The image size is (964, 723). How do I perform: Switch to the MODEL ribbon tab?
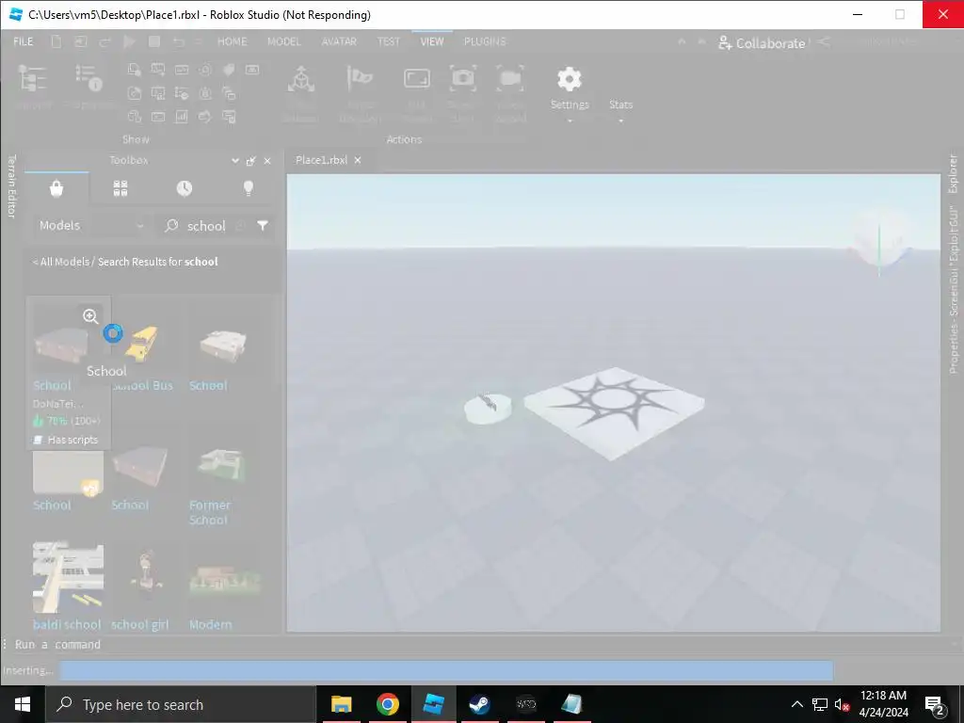click(x=283, y=41)
